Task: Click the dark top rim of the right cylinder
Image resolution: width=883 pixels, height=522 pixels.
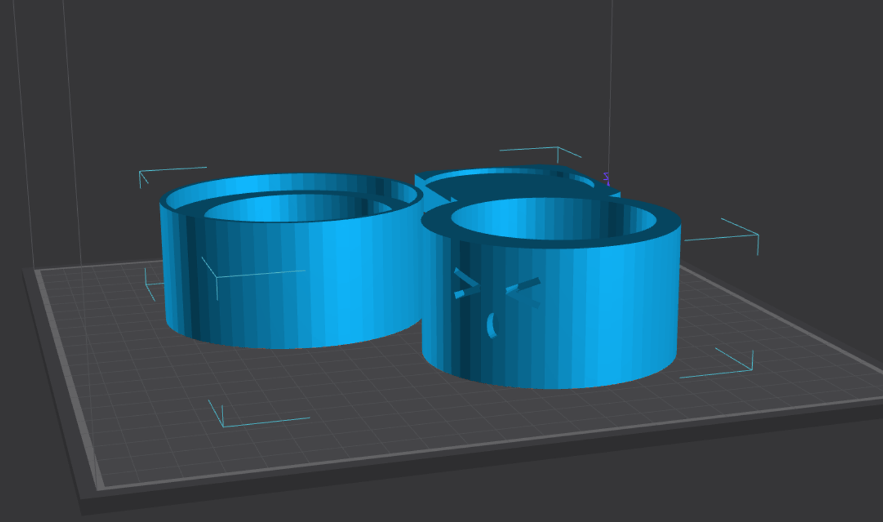Action: 435,222
